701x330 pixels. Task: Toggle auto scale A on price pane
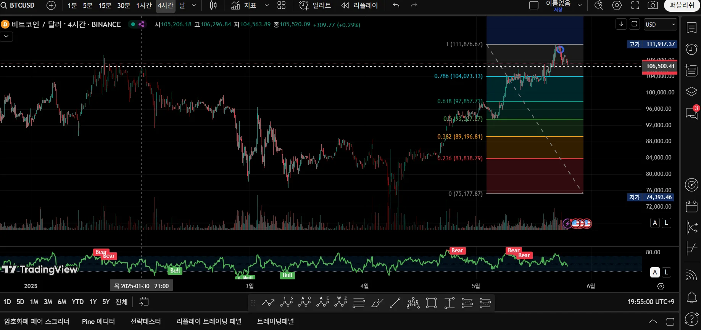[655, 223]
